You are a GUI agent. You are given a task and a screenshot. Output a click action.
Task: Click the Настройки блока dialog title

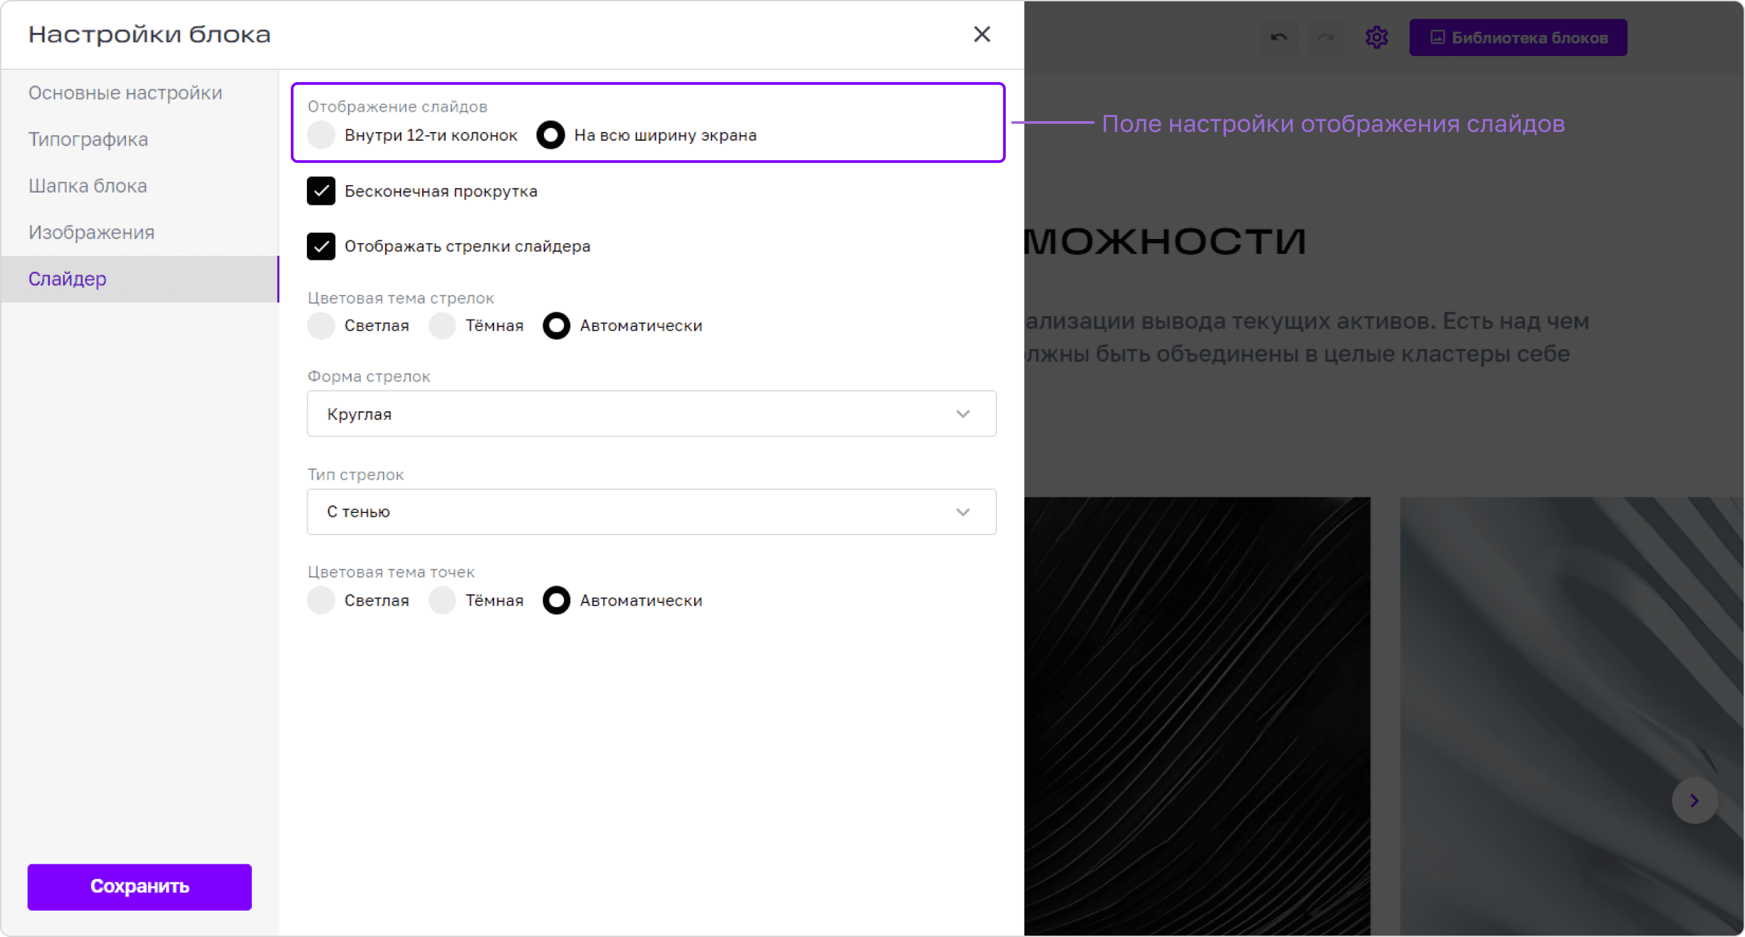pyautogui.click(x=149, y=34)
